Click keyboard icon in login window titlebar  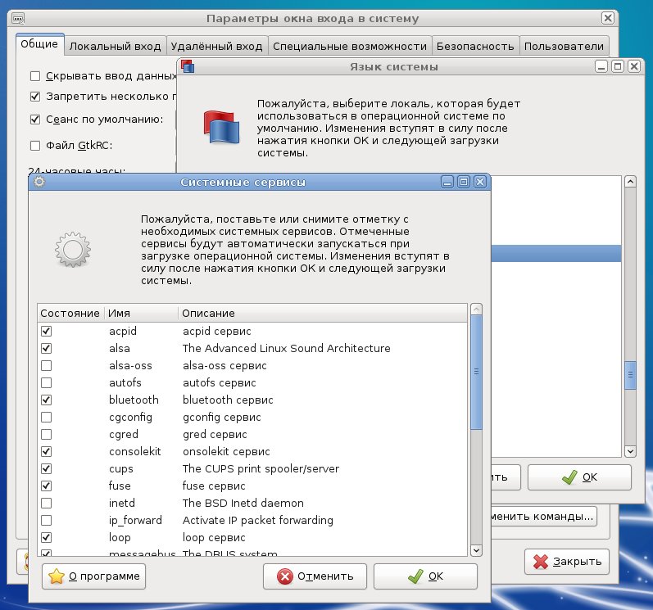(x=18, y=19)
